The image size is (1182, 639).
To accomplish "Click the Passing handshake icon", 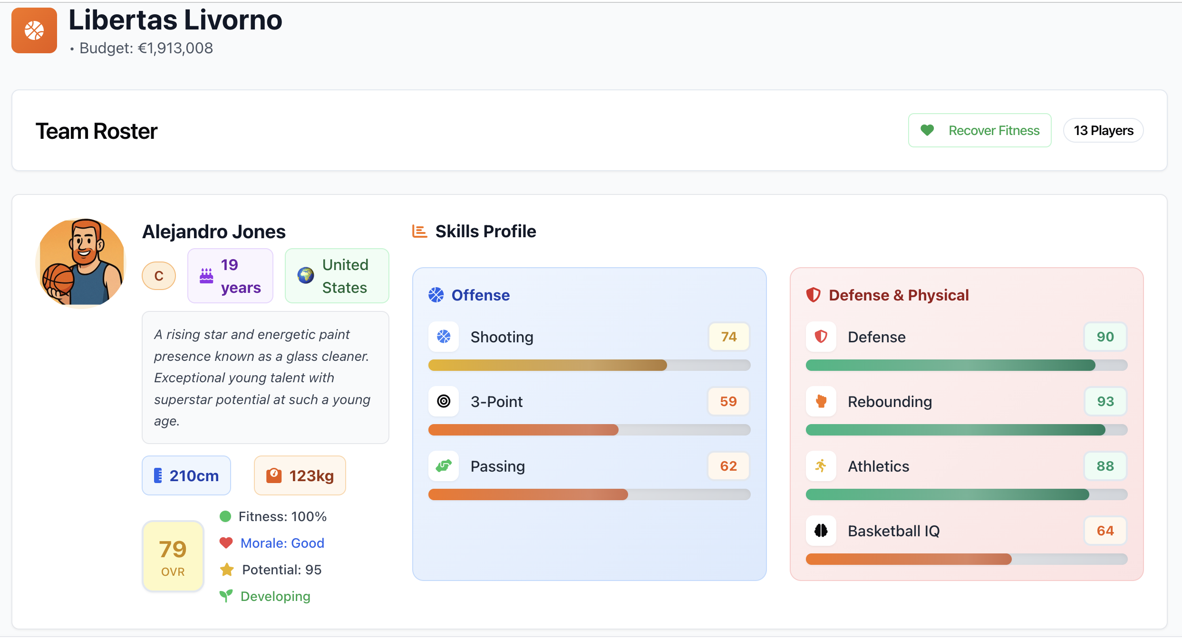I will click(x=443, y=466).
